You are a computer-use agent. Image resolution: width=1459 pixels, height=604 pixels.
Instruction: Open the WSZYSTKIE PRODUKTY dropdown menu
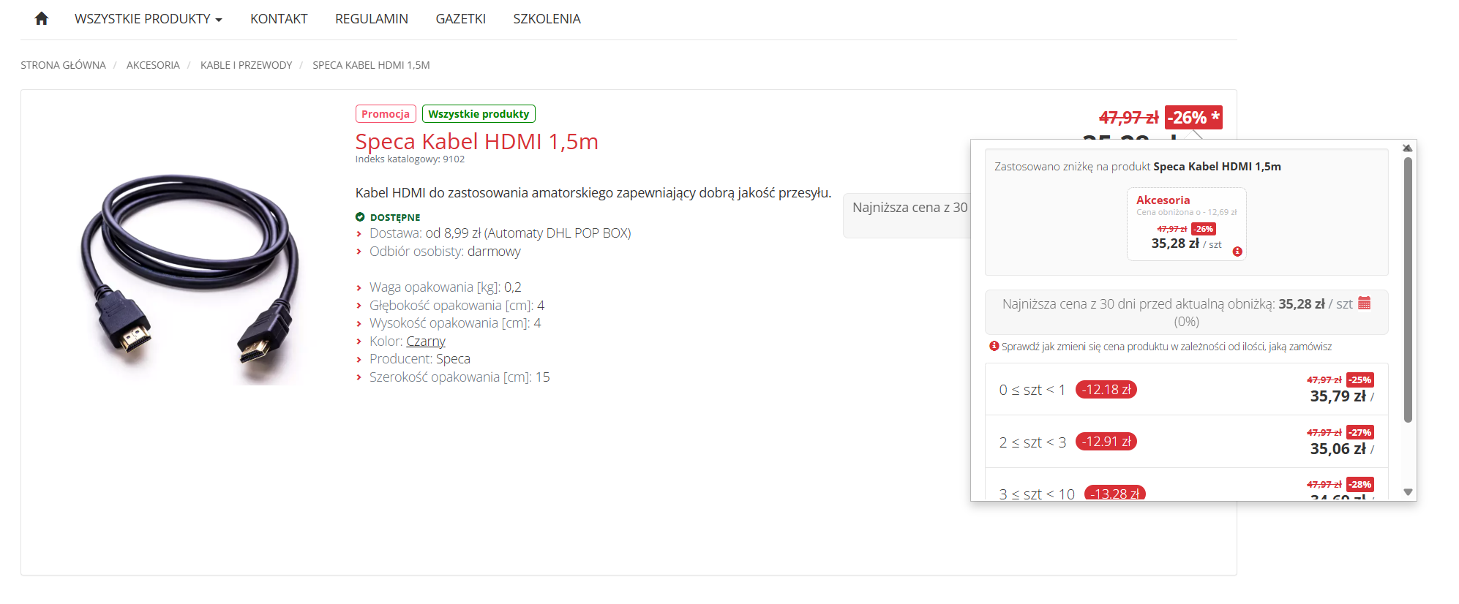point(148,19)
